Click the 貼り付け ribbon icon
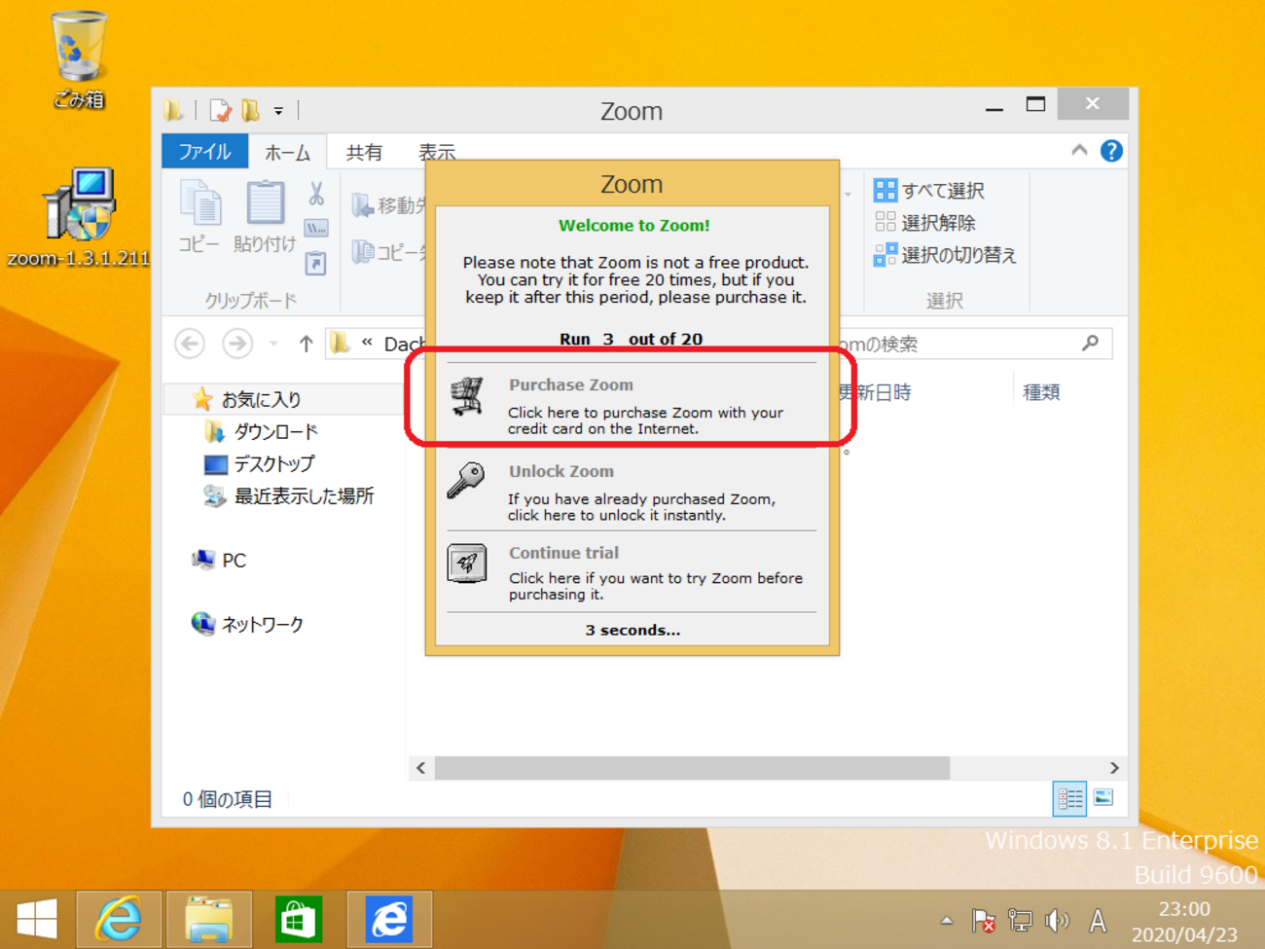Viewport: 1265px width, 949px height. [x=265, y=217]
